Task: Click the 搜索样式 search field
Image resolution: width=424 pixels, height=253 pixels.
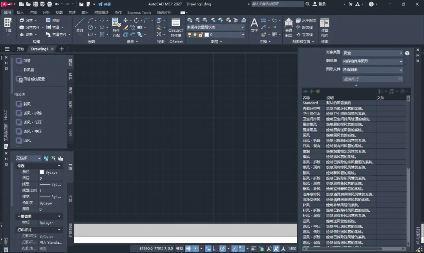Action: 372,79
